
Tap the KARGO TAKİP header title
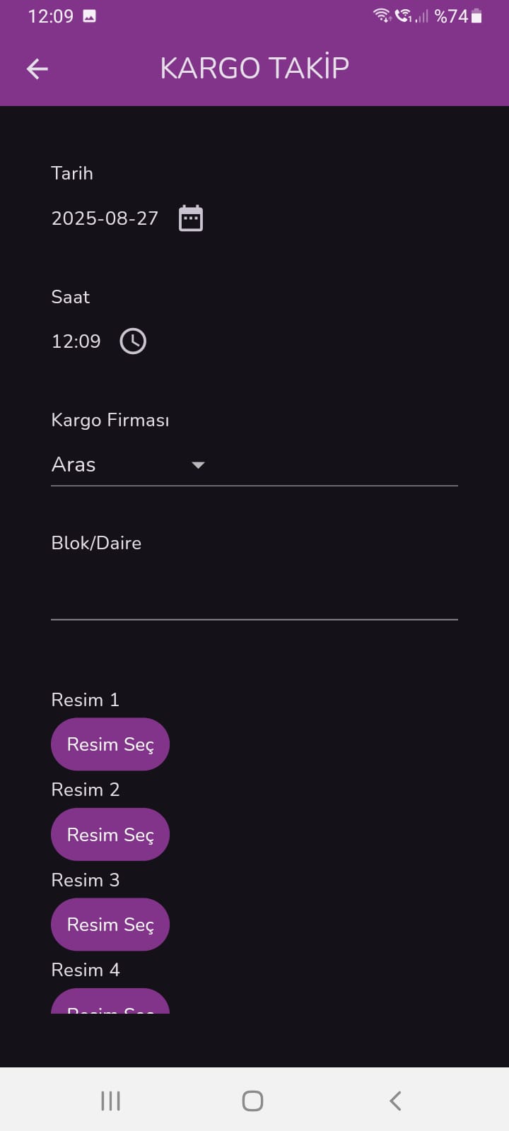coord(255,69)
